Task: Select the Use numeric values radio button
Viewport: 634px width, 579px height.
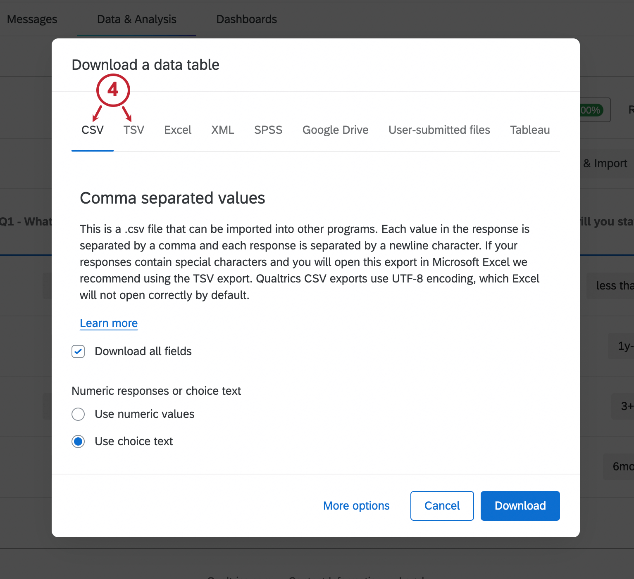Action: (x=78, y=414)
